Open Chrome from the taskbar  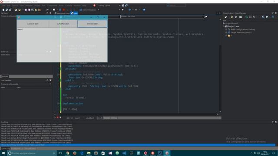68,153
